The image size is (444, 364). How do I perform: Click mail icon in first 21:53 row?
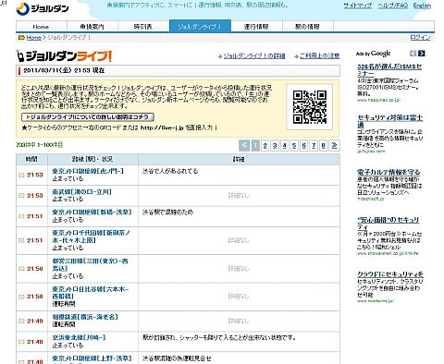(21, 176)
